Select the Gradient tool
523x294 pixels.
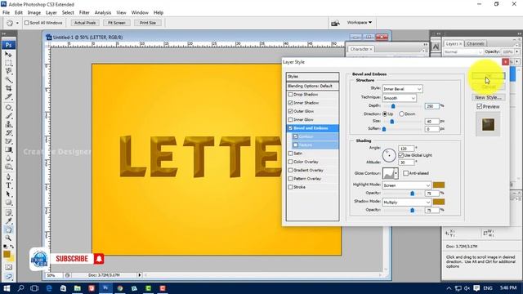tap(9, 149)
